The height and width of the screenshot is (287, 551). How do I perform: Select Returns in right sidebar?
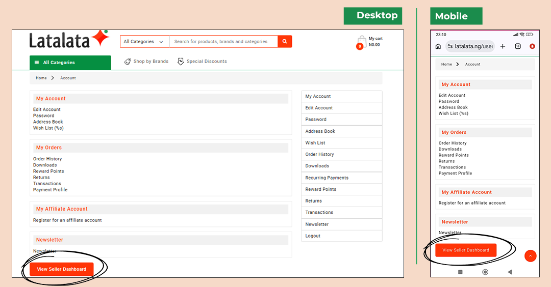pos(341,201)
